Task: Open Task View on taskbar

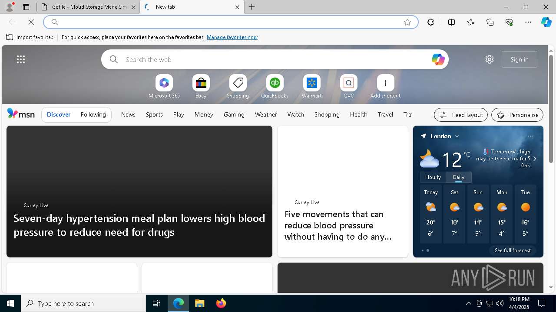Action: tap(156, 303)
